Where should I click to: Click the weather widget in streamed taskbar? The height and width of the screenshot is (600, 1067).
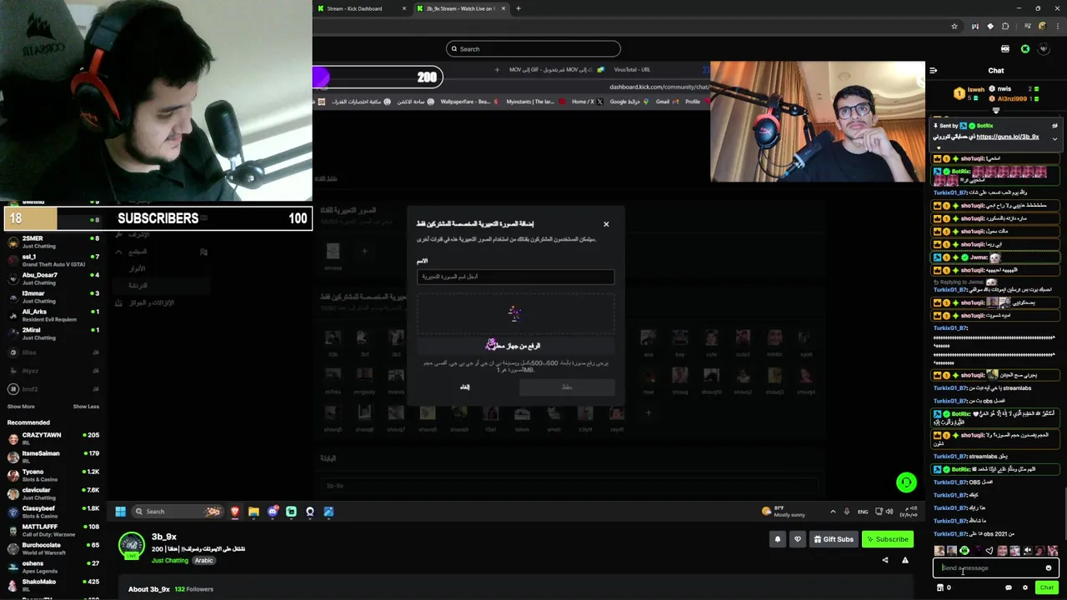click(782, 512)
